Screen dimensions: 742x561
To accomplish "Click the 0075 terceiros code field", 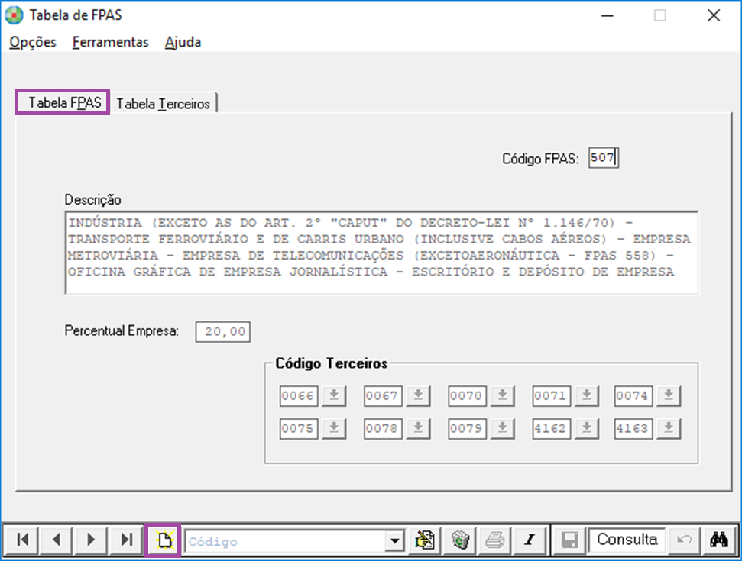I will point(299,429).
